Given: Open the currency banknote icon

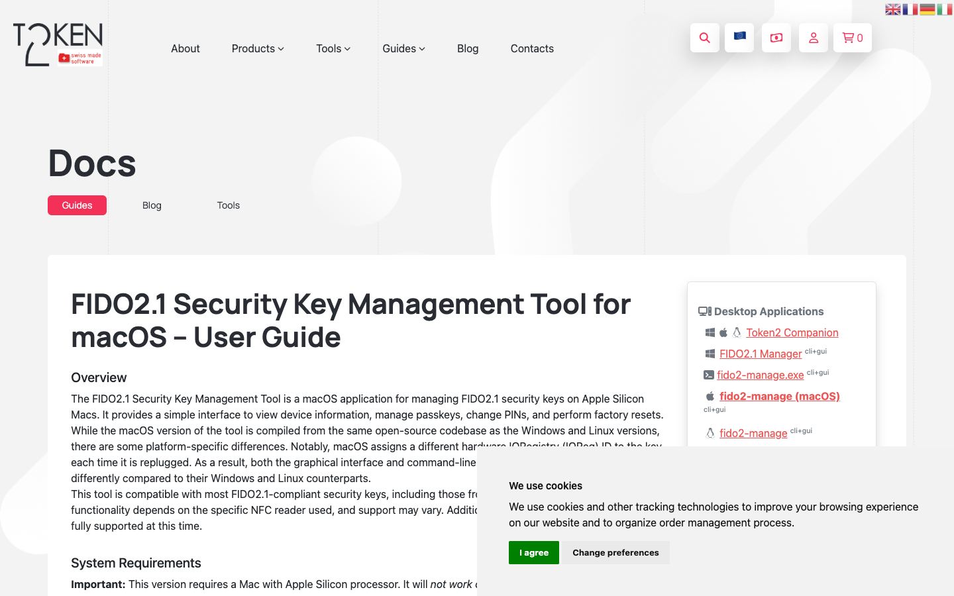Looking at the screenshot, I should 776,38.
